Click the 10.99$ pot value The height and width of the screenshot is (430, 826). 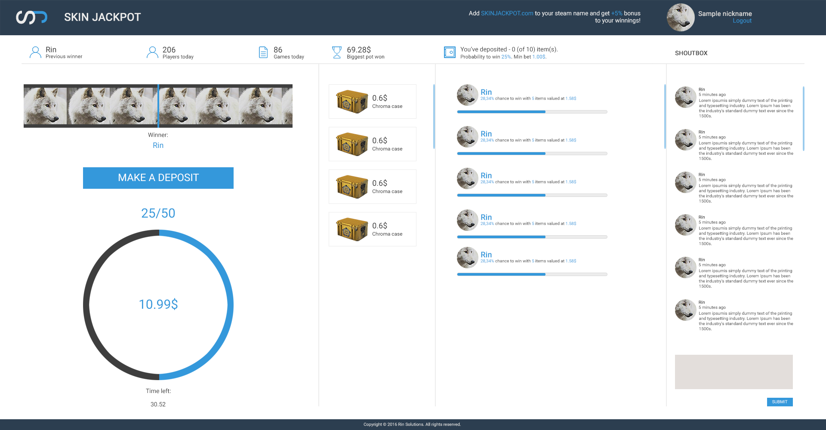(x=158, y=304)
